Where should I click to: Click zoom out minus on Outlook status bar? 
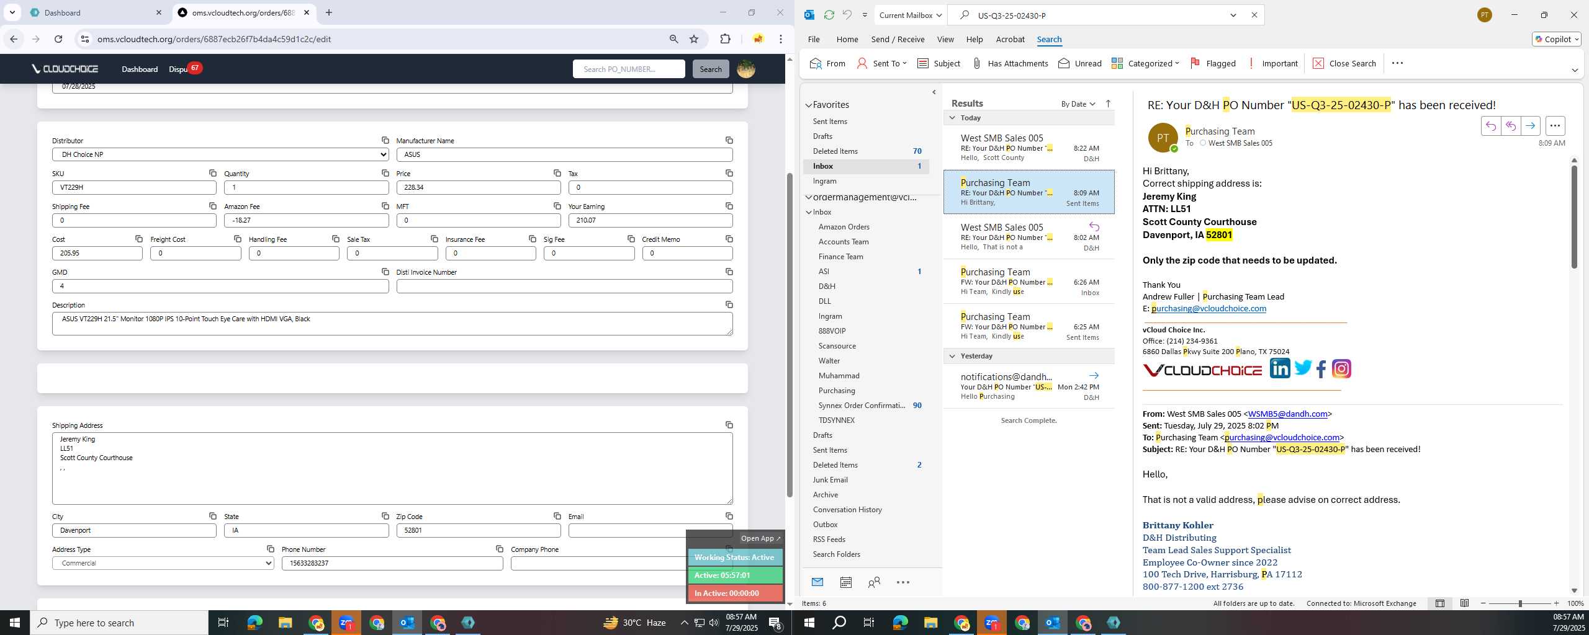coord(1483,603)
